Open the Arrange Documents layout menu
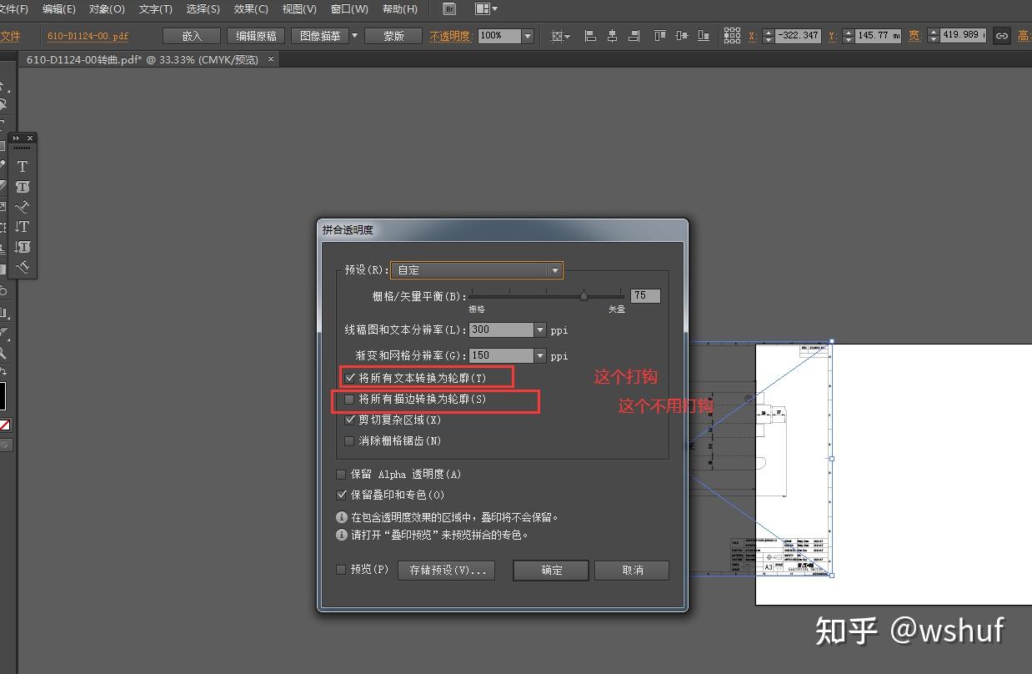The image size is (1032, 674). pos(486,9)
